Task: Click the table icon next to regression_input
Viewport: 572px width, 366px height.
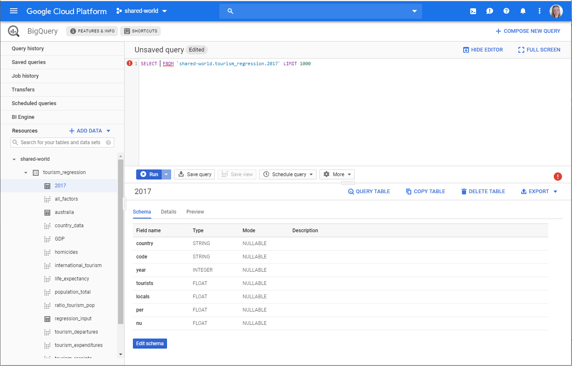Action: (47, 319)
